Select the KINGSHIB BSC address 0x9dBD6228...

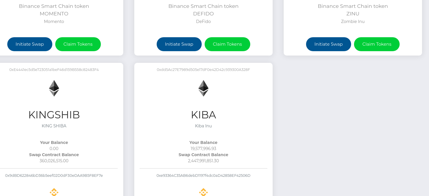pyautogui.click(x=54, y=176)
